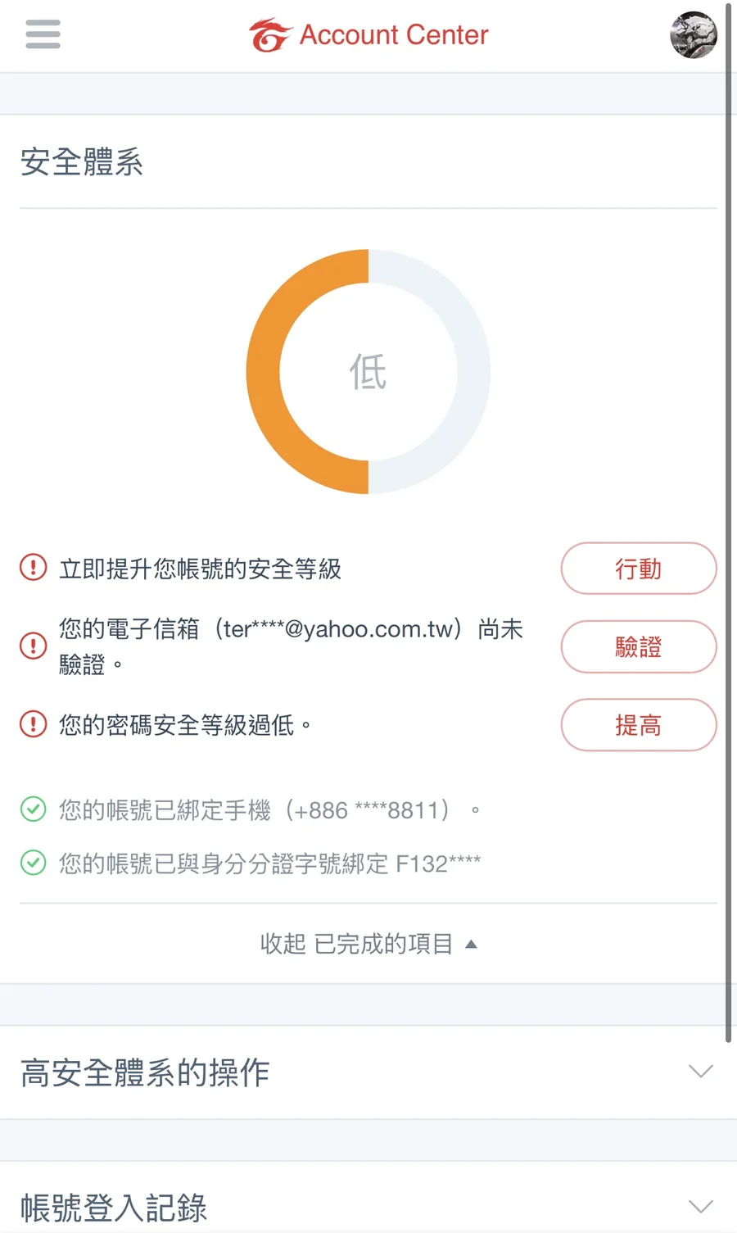Click warning icon beside 立即提升您帳號的安全等級

(x=33, y=567)
